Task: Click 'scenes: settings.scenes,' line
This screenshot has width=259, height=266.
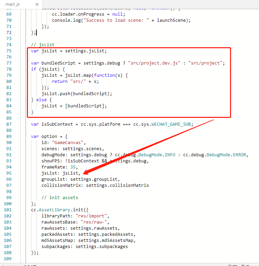Action: 73,149
